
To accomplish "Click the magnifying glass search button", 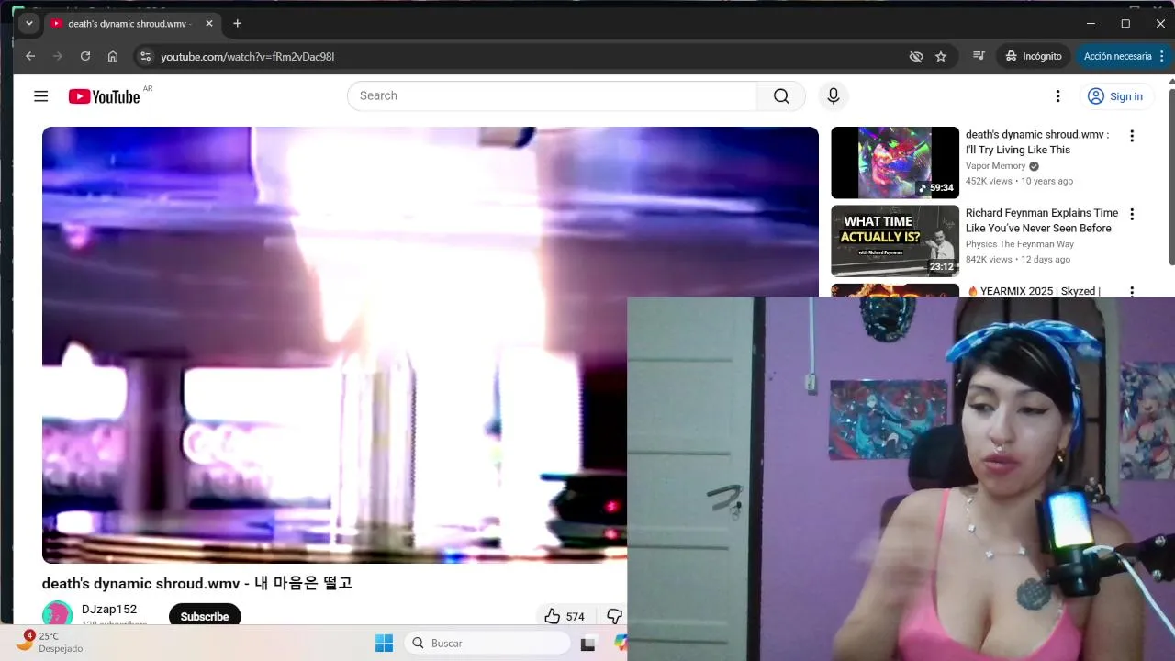I will click(781, 95).
